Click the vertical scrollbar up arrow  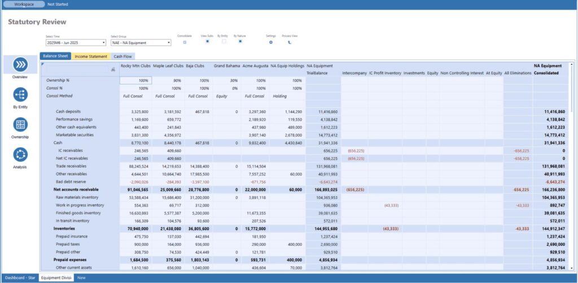pyautogui.click(x=571, y=64)
